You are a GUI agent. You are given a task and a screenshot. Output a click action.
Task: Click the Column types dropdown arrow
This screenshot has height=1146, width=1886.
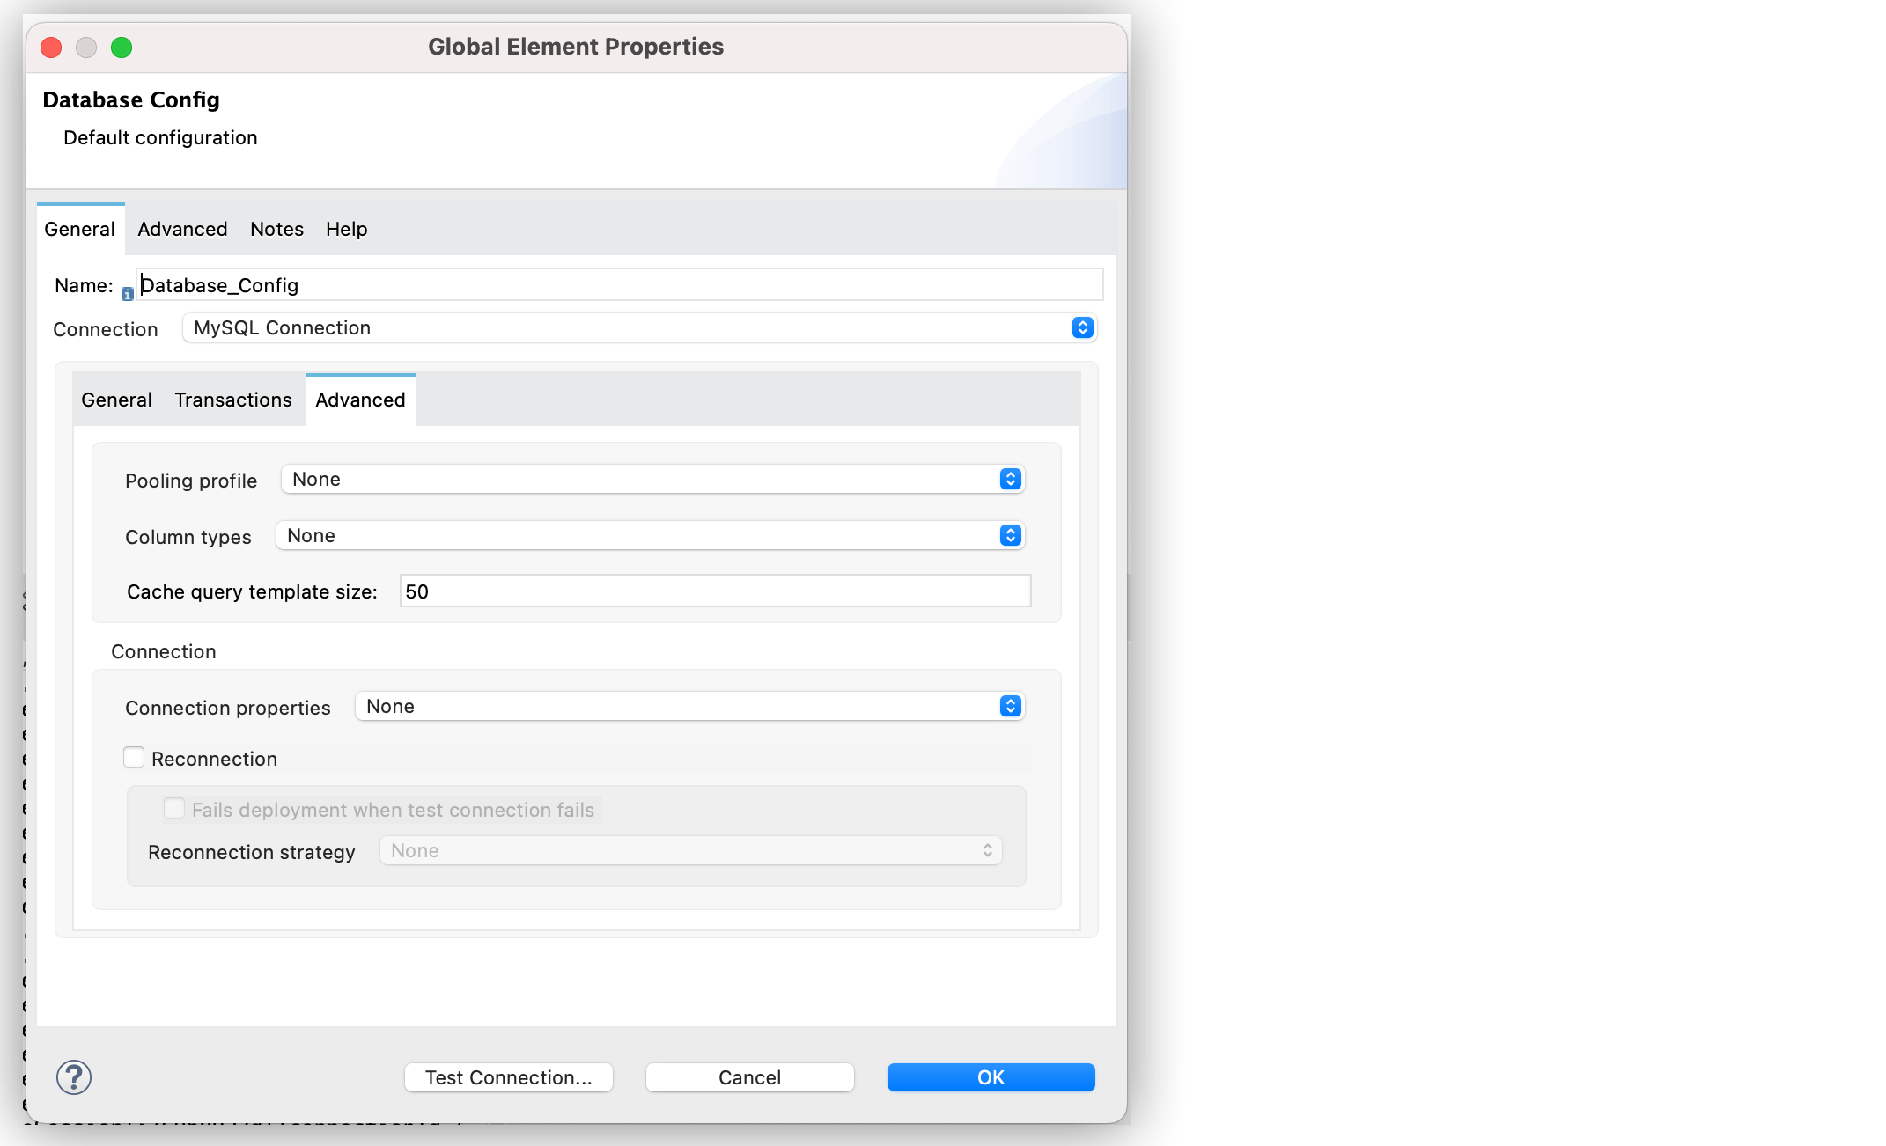1011,534
